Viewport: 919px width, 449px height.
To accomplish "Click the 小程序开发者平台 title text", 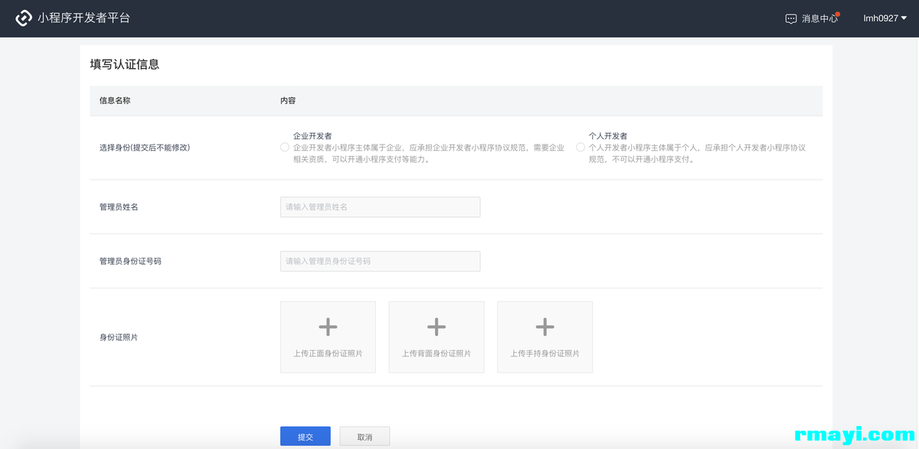I will [x=84, y=18].
